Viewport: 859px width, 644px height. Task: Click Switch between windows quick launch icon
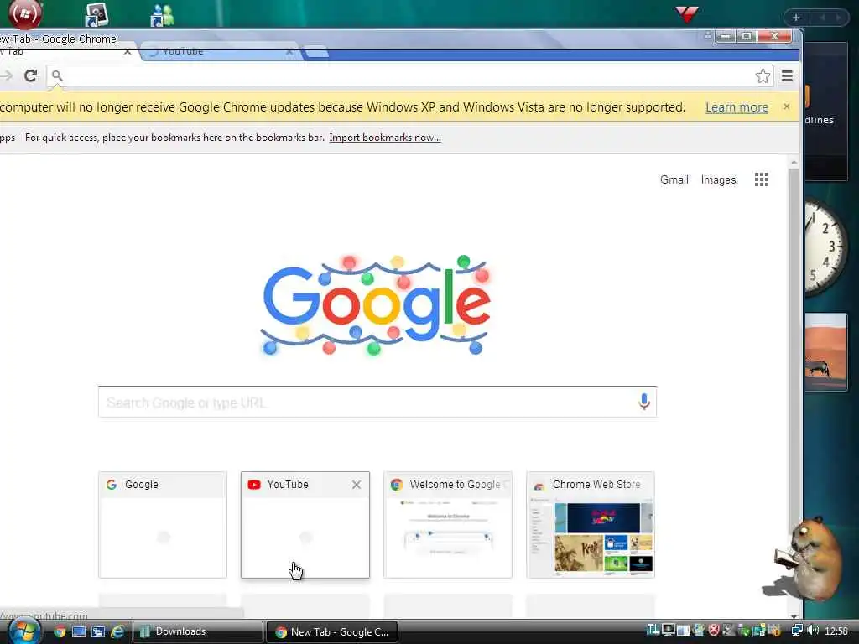98,632
